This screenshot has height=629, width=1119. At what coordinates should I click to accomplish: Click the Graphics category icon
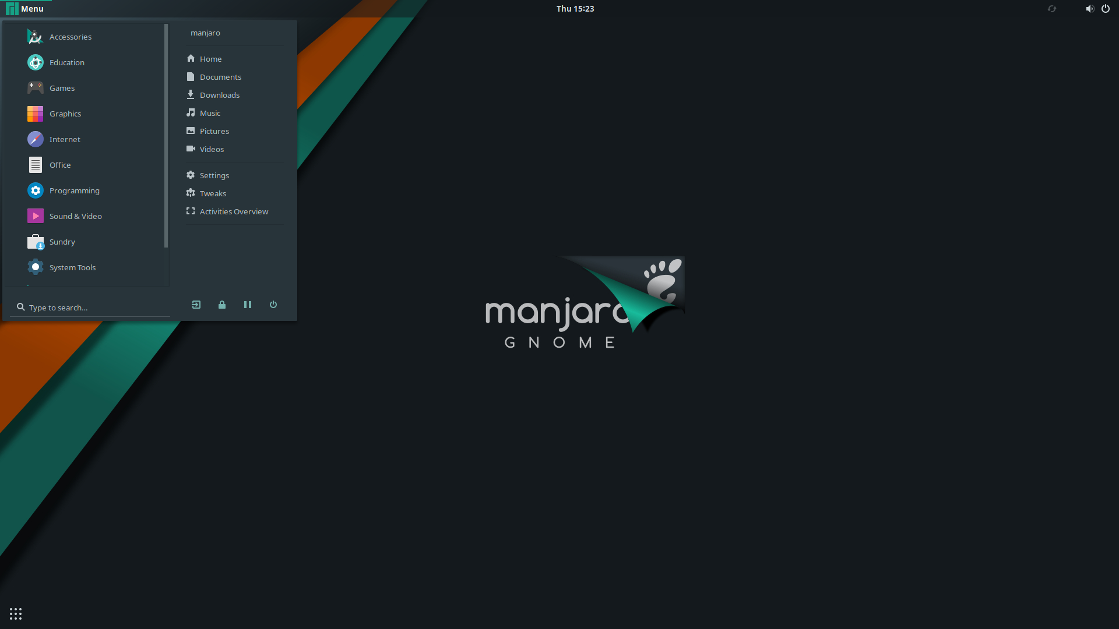pos(36,114)
